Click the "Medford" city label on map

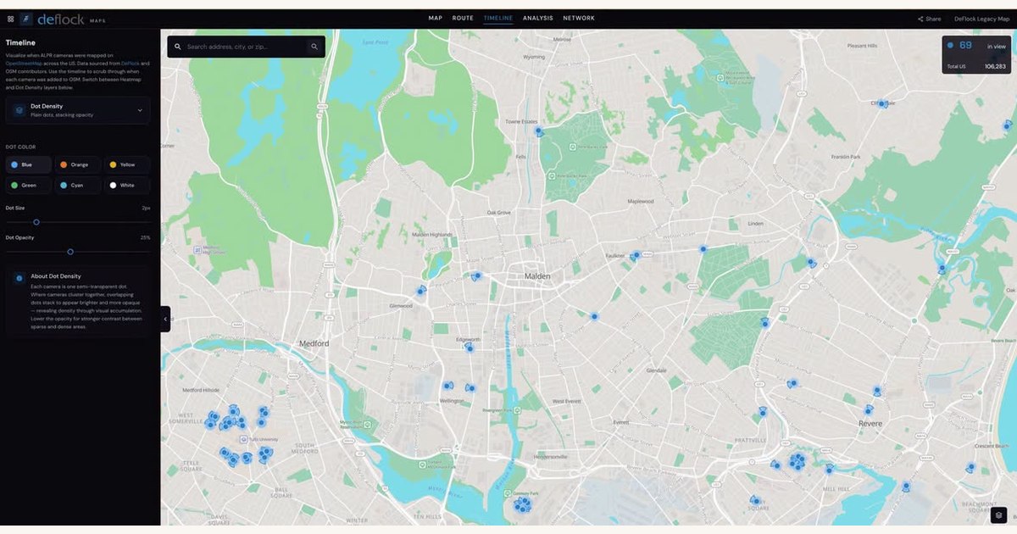pos(314,343)
